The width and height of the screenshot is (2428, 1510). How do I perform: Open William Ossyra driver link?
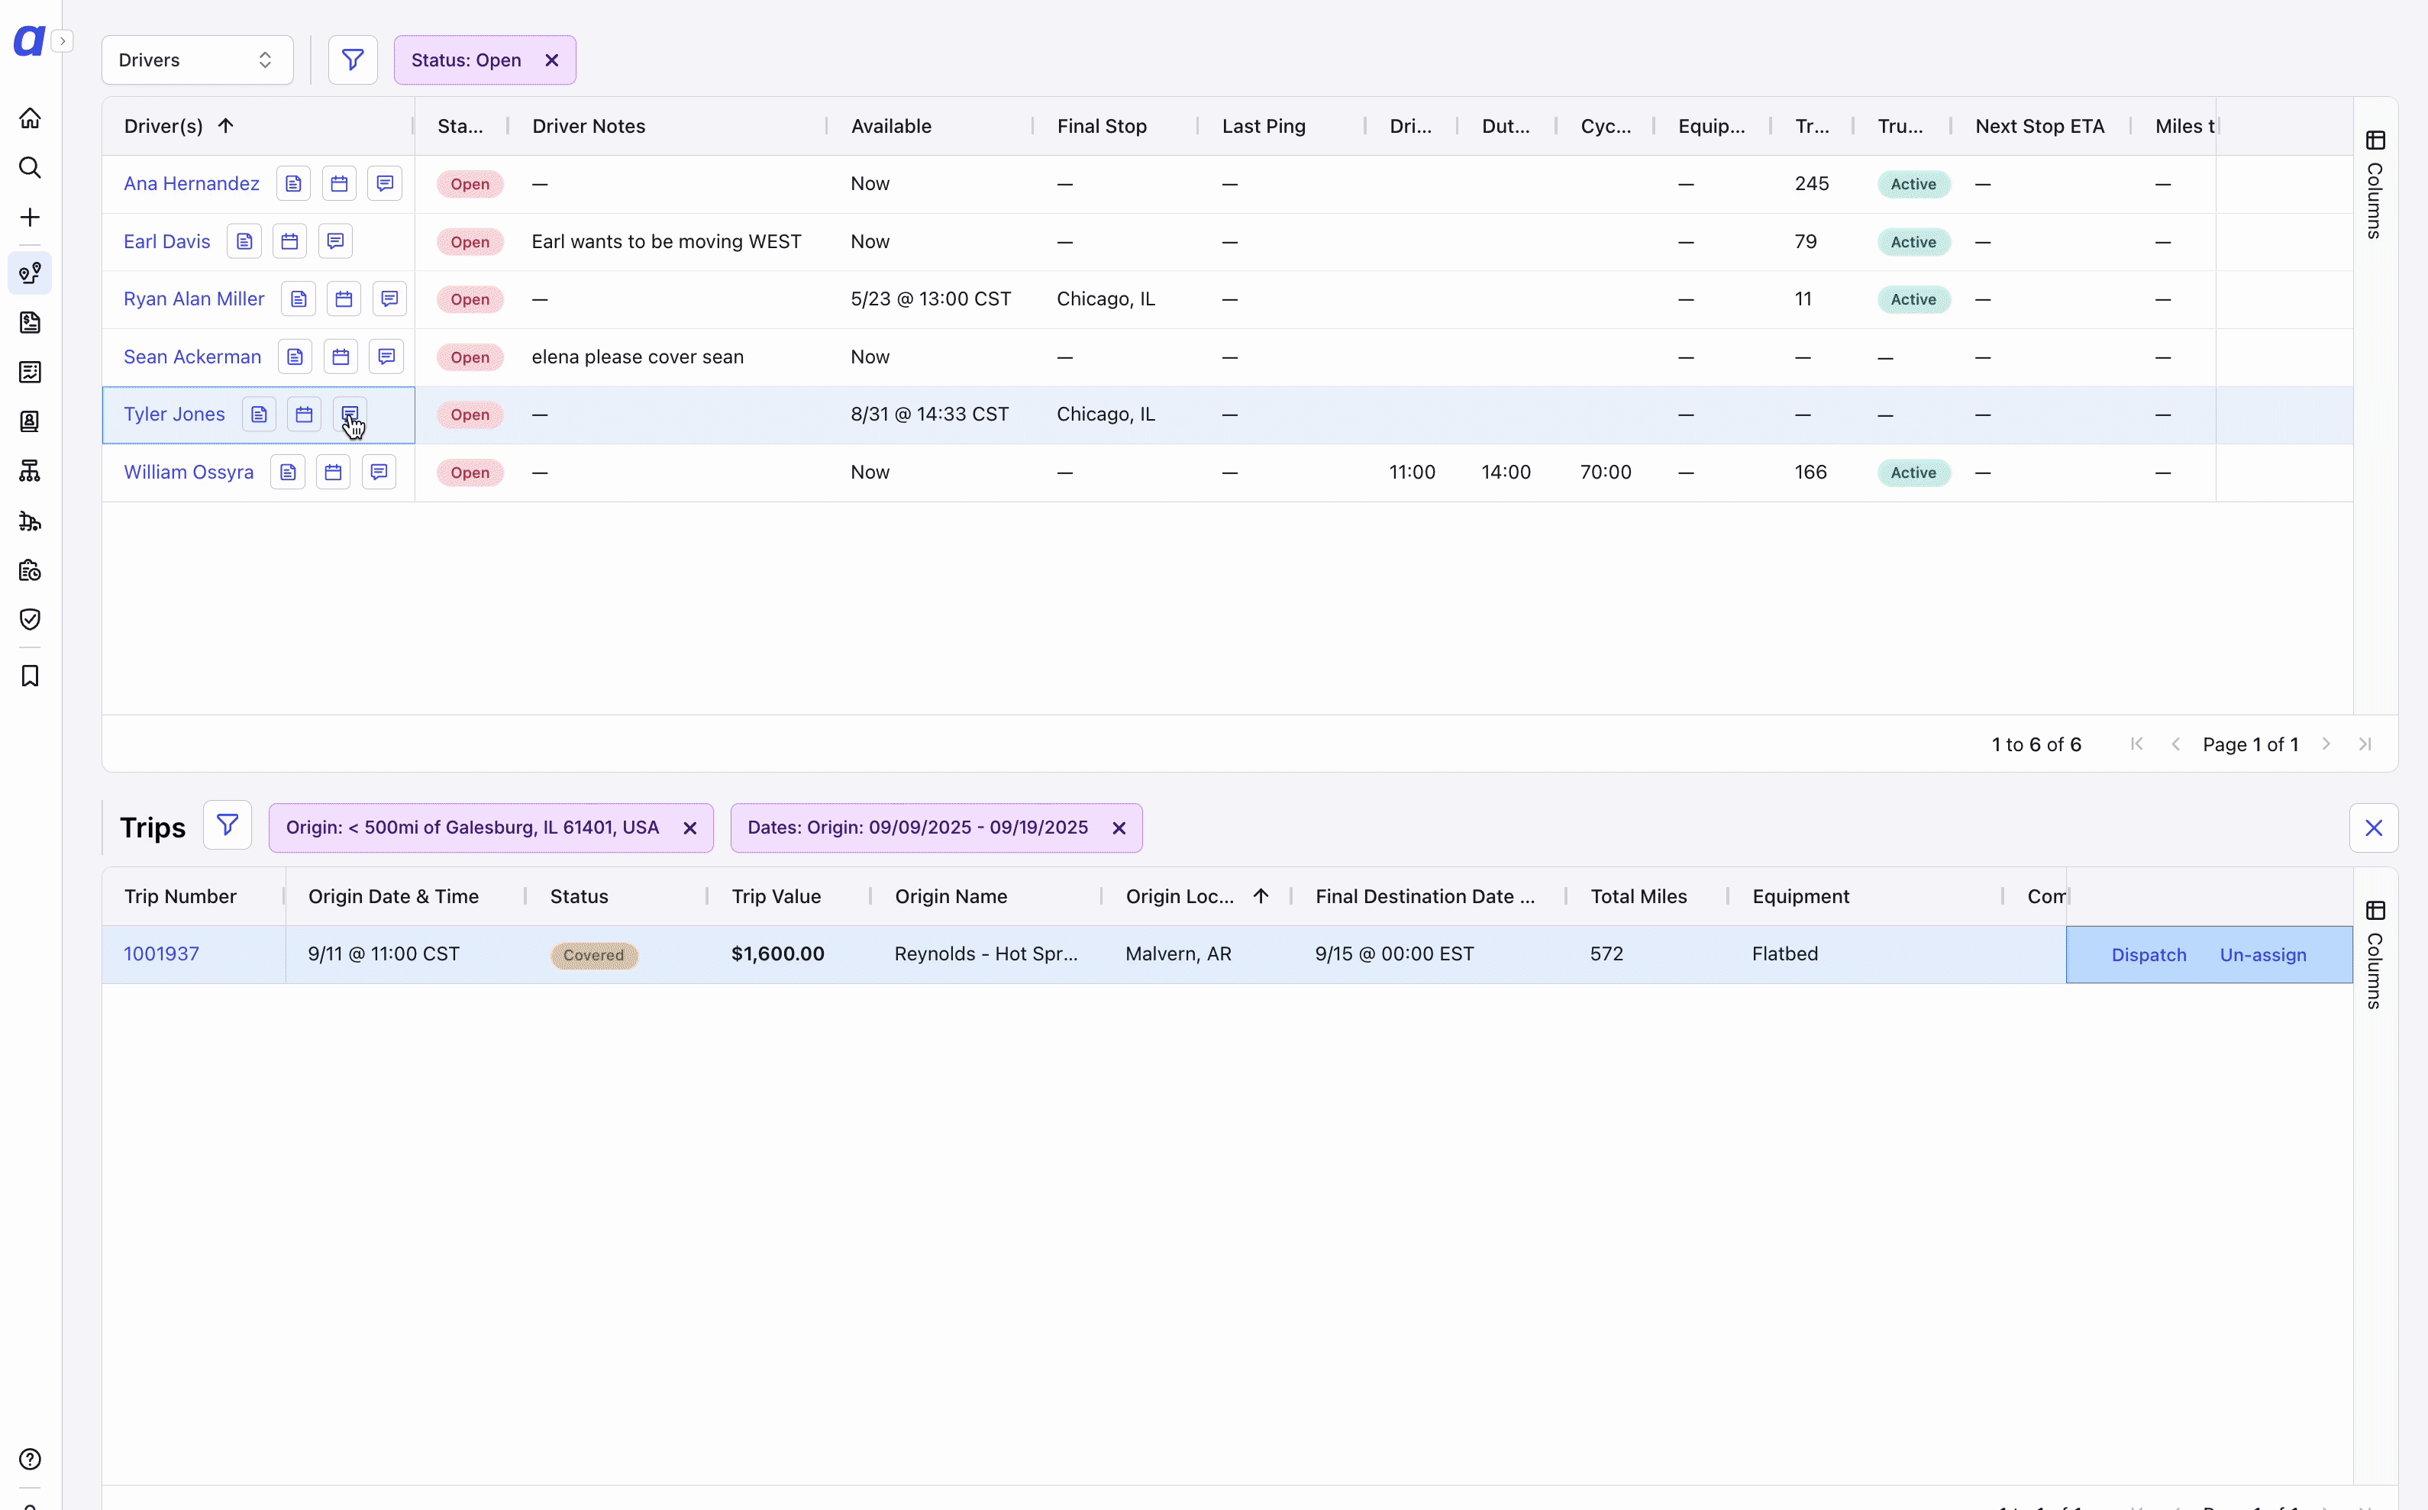[x=189, y=473]
